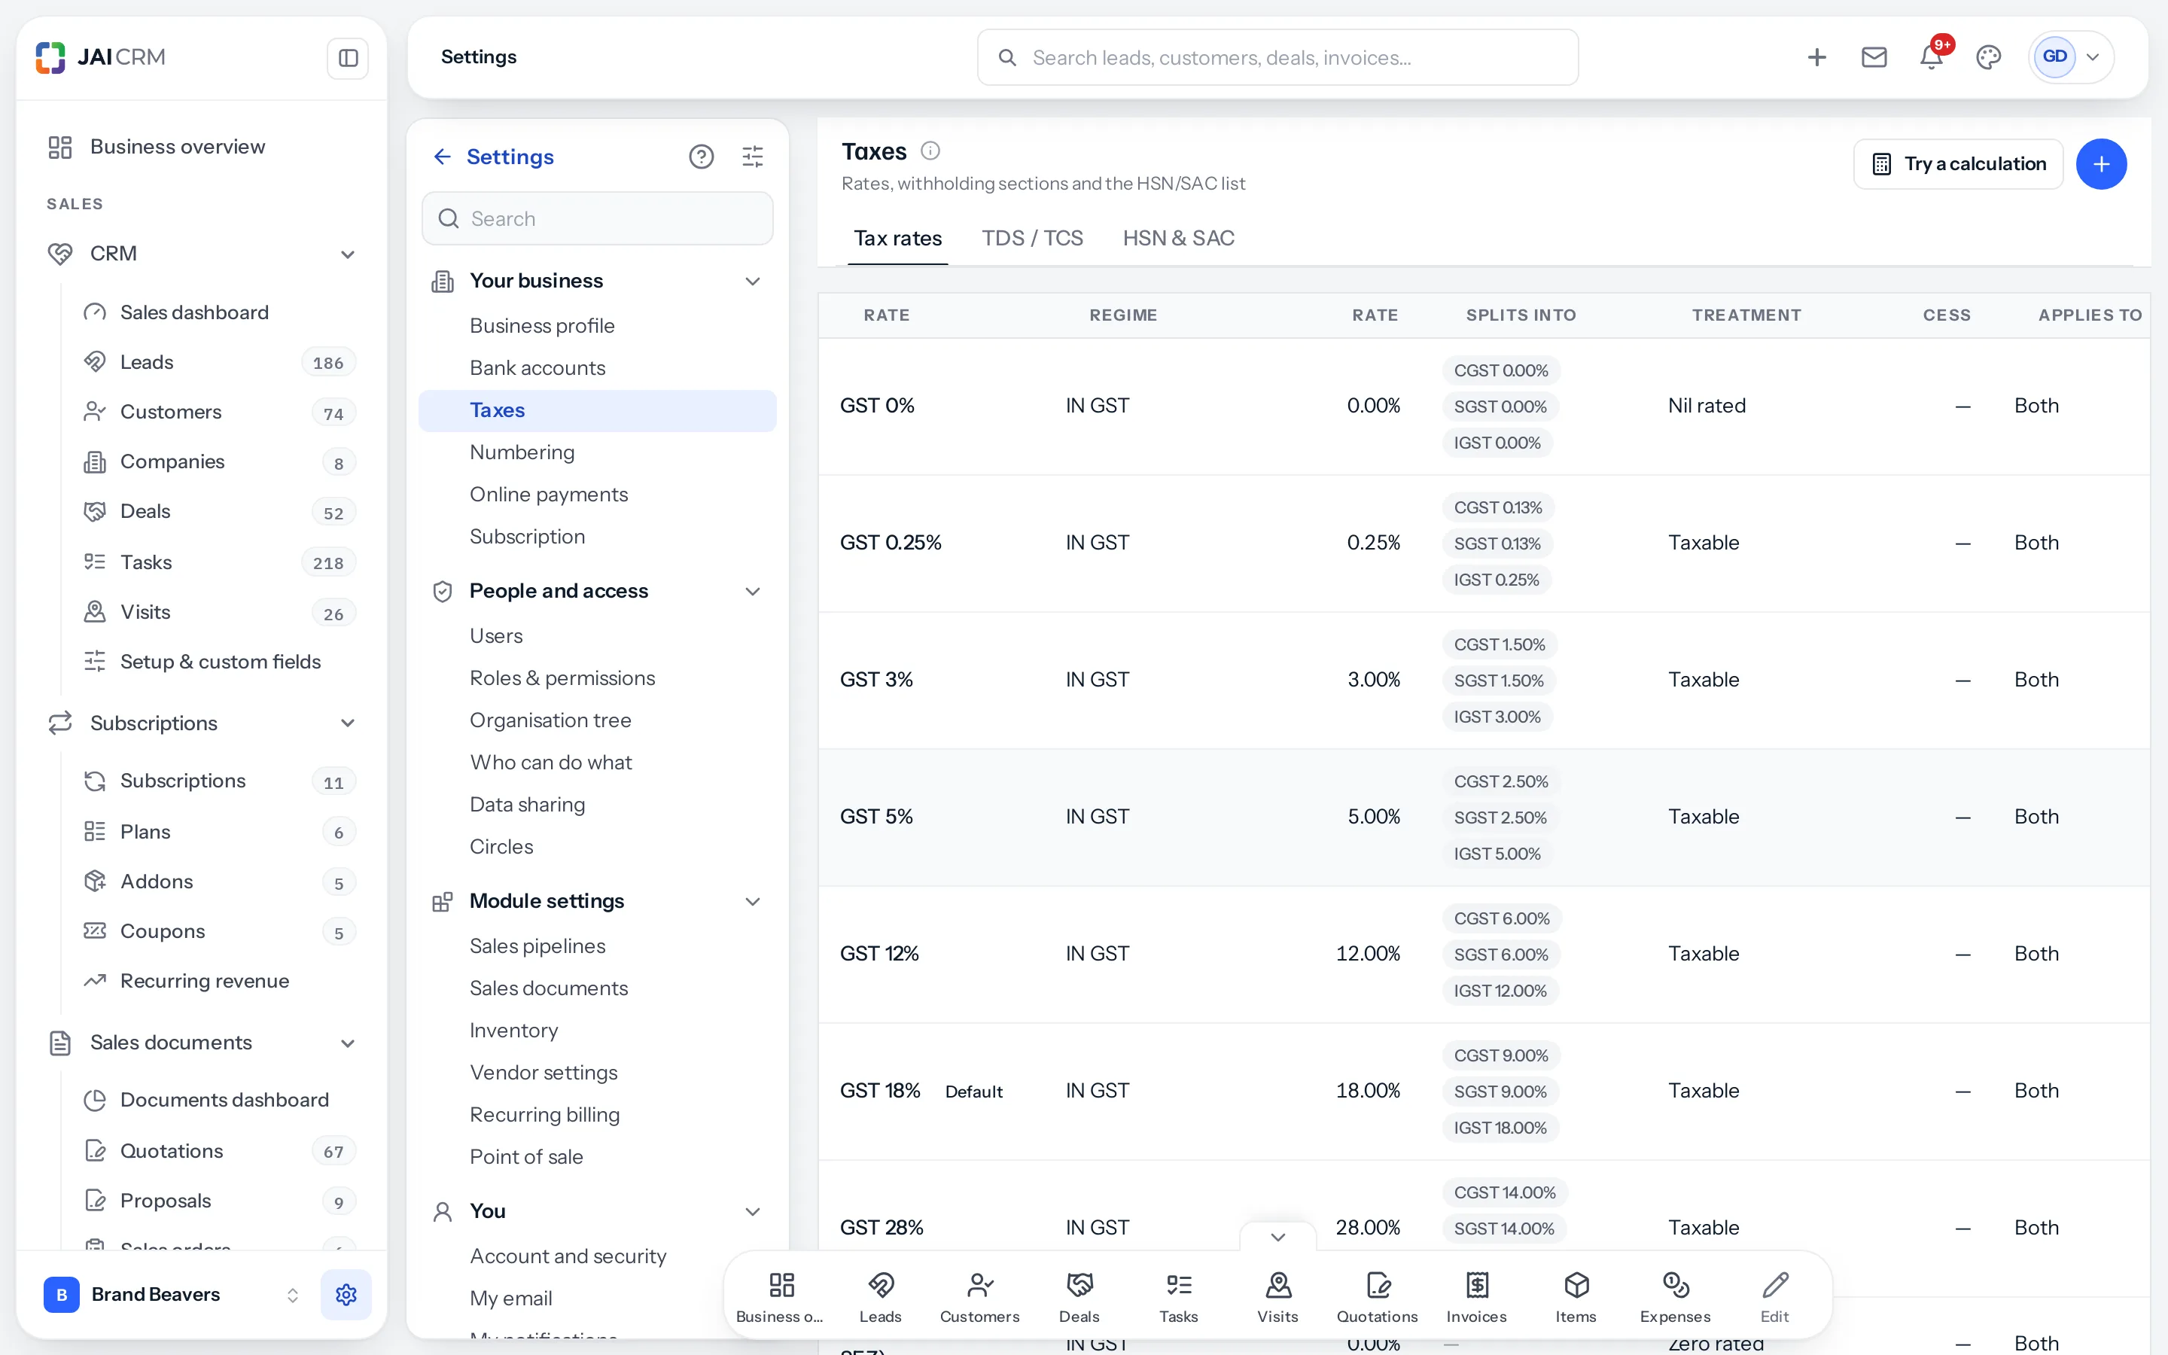Viewport: 2168px width, 1355px height.
Task: Click the plus quick-create icon in header
Action: coord(1816,57)
